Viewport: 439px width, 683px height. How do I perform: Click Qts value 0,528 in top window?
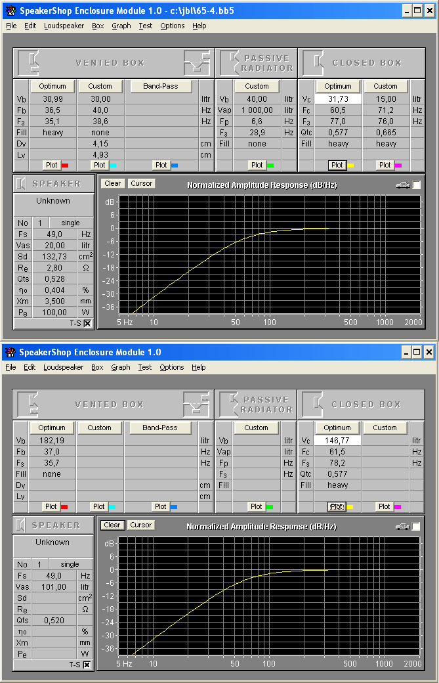pyautogui.click(x=54, y=279)
